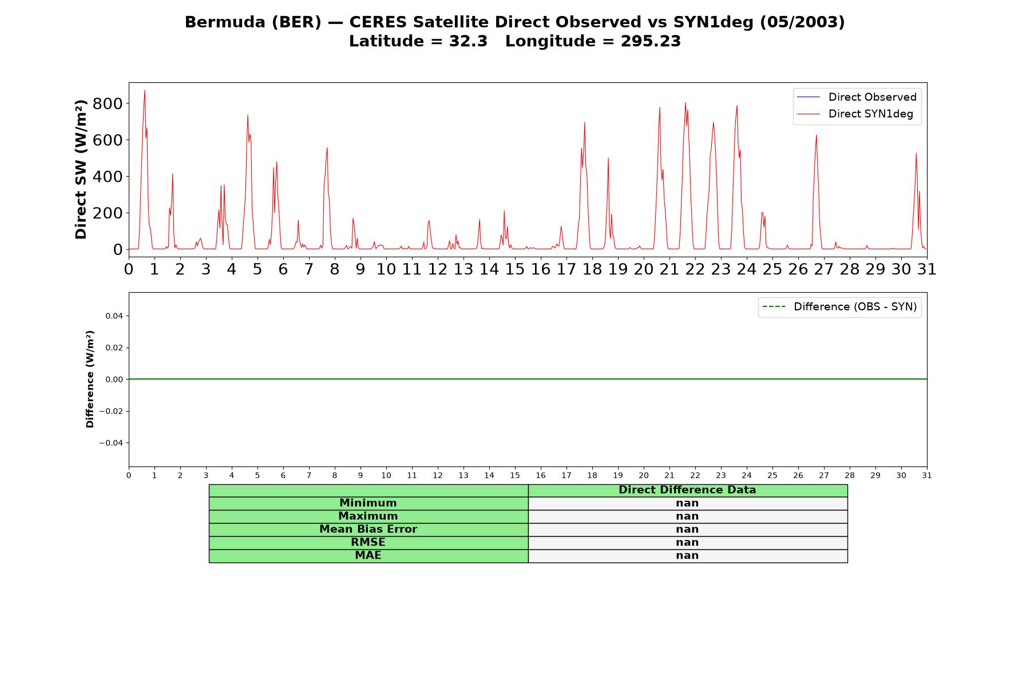Click the Direct Difference Data column header
This screenshot has width=1030, height=686.
coord(687,490)
